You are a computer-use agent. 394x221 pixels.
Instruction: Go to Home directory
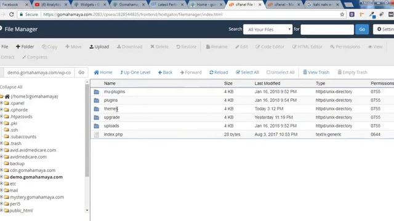point(103,72)
